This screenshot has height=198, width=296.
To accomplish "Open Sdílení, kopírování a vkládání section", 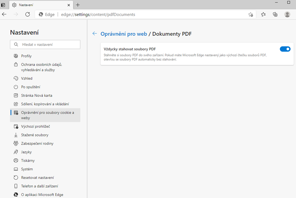I will 45,104.
